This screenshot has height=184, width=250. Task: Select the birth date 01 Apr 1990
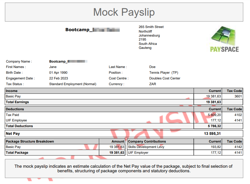click(58, 73)
